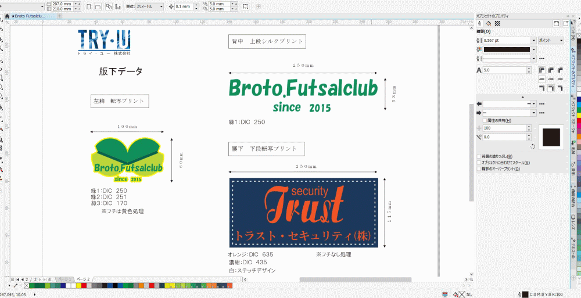Enable Behind fill (背景の塗りつぶし) checkbox

tap(479, 156)
